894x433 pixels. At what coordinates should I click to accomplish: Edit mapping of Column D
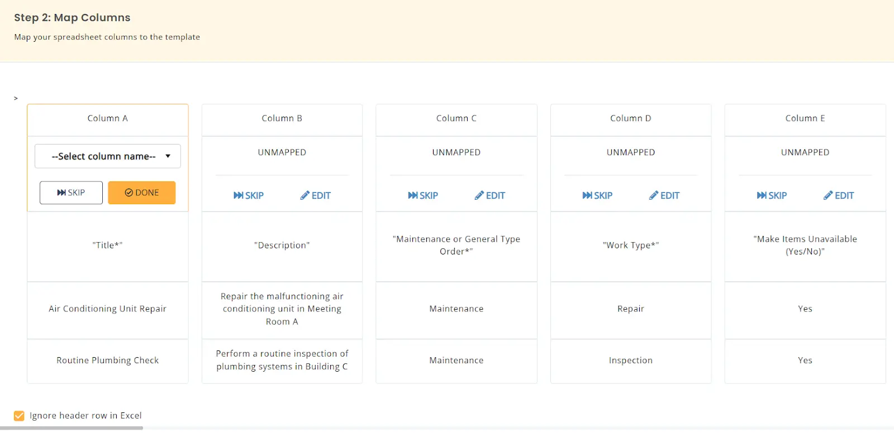coord(664,195)
